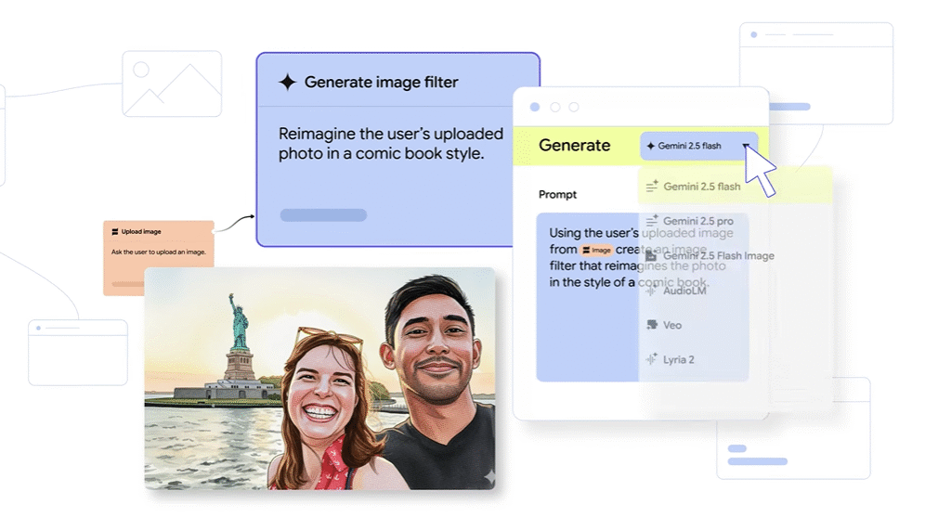Image resolution: width=951 pixels, height=530 pixels.
Task: Click the Lyria 2 audio sparkle icon
Action: 652,359
